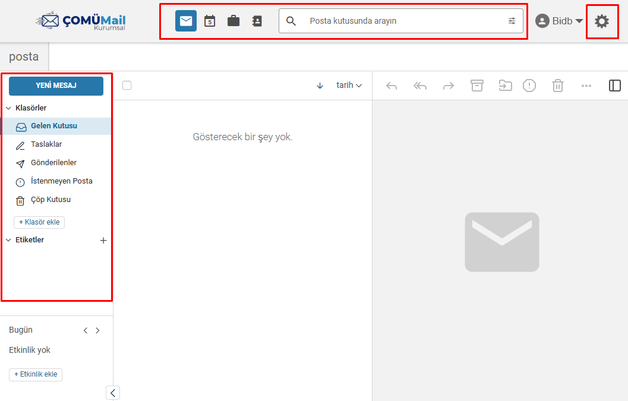Open the more actions ellipsis menu
The height and width of the screenshot is (401, 628).
click(586, 86)
